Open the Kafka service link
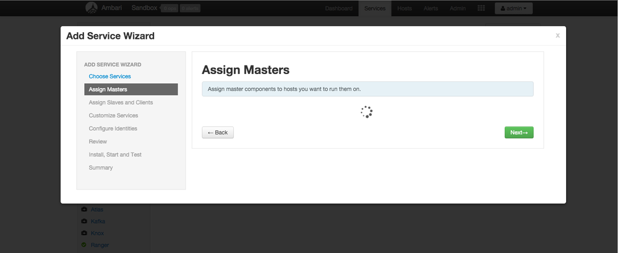 click(98, 221)
